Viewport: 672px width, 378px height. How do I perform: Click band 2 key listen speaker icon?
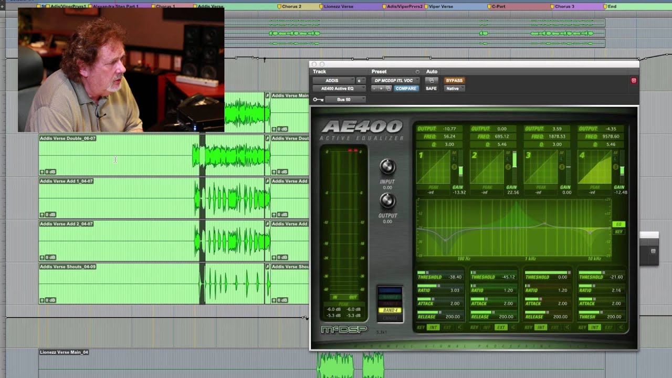pyautogui.click(x=513, y=327)
